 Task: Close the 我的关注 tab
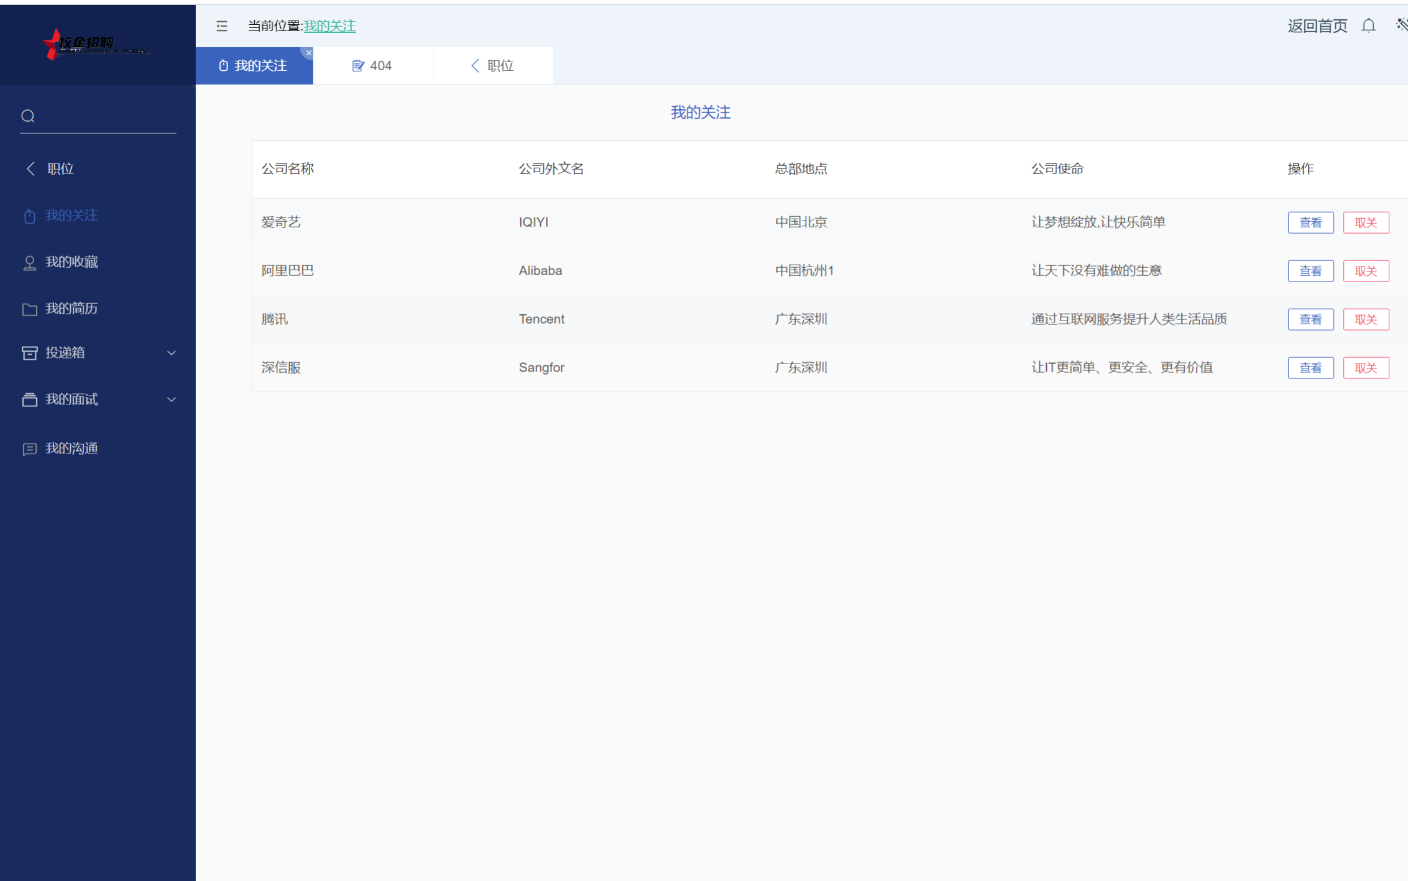[x=308, y=53]
